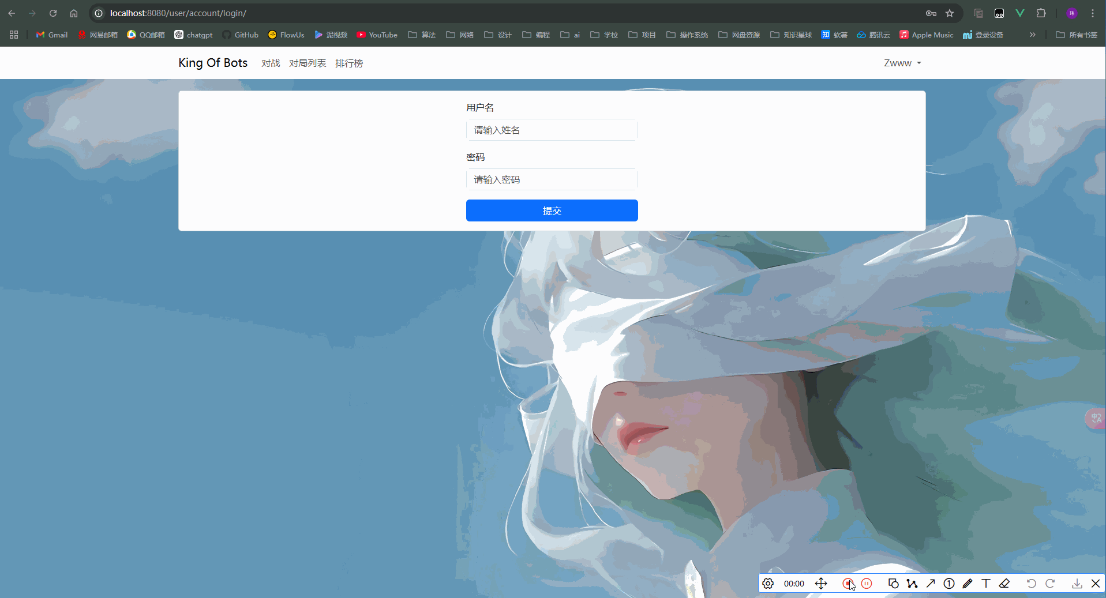Select the polyline drawing tool

click(912, 584)
